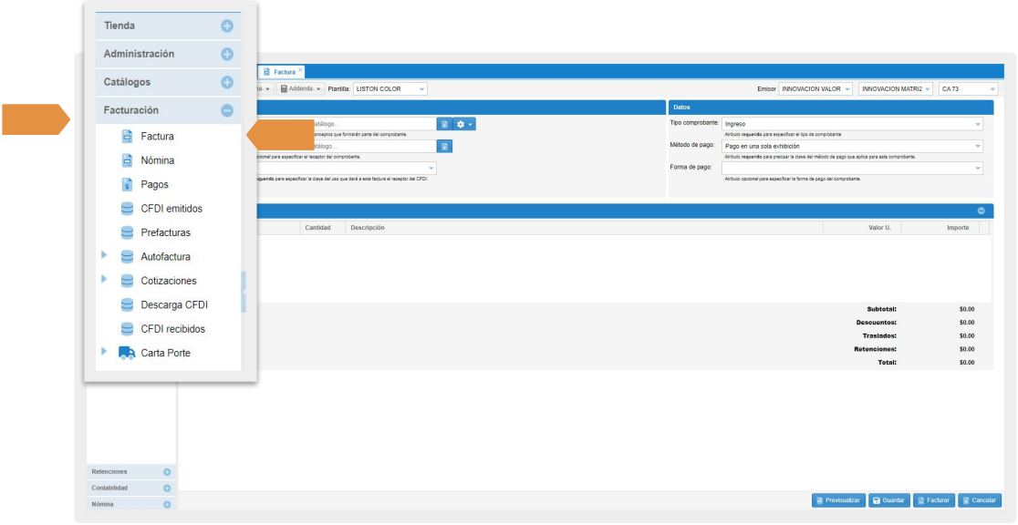Collapse the concepts grid panel
This screenshot has height=525, width=1018.
[x=982, y=211]
